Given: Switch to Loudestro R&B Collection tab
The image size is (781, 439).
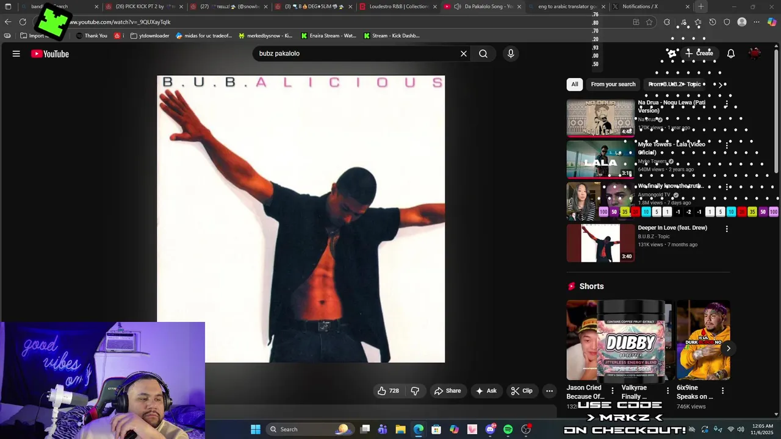Looking at the screenshot, I should coord(397,7).
